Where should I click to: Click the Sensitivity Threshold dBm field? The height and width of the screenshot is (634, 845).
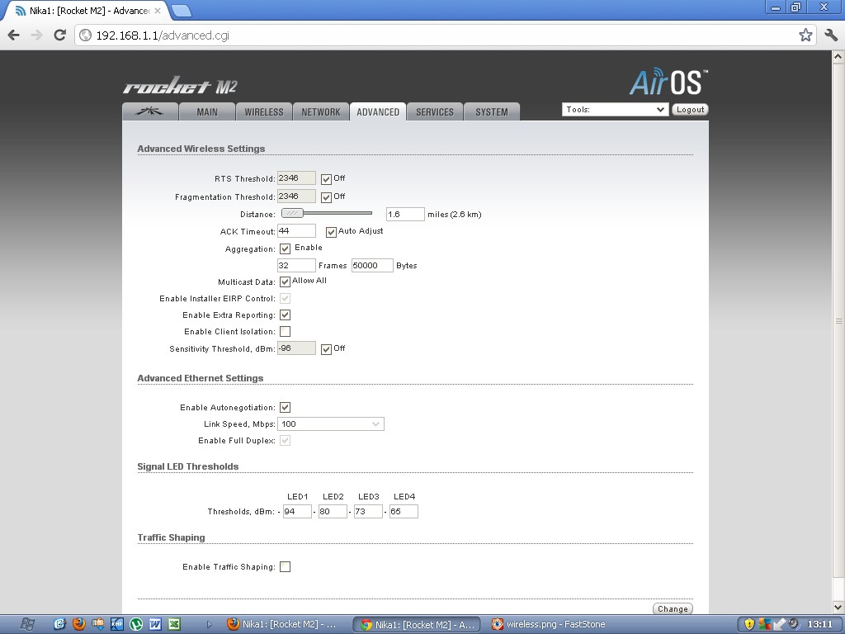[296, 348]
